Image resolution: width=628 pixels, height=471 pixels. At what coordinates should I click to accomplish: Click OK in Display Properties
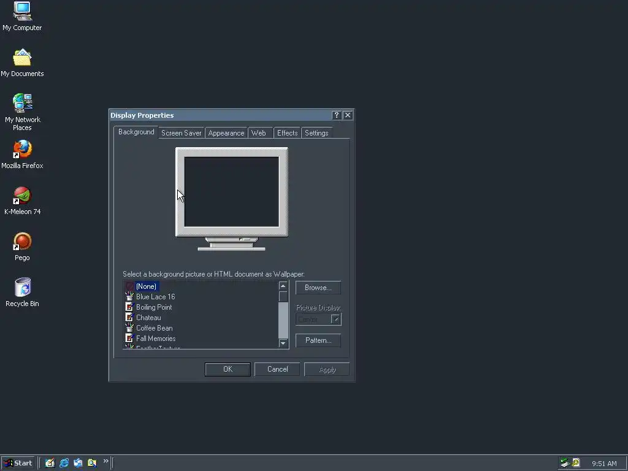pos(228,369)
